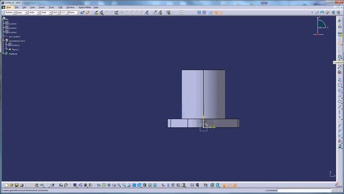Click the Corner tool icon
The width and height of the screenshot is (344, 194).
(340, 126)
